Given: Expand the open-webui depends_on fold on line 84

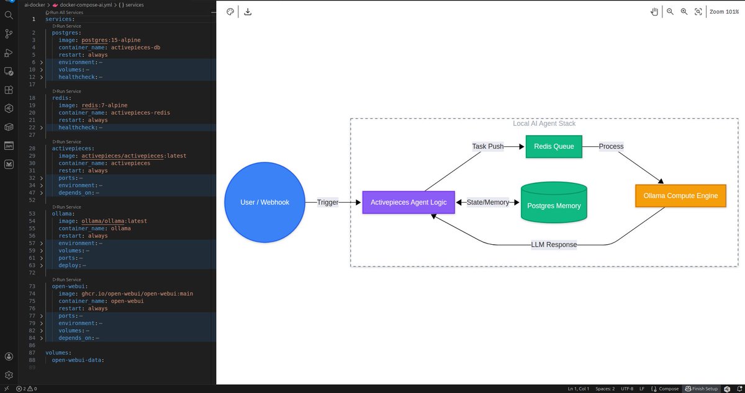Looking at the screenshot, I should 42,338.
